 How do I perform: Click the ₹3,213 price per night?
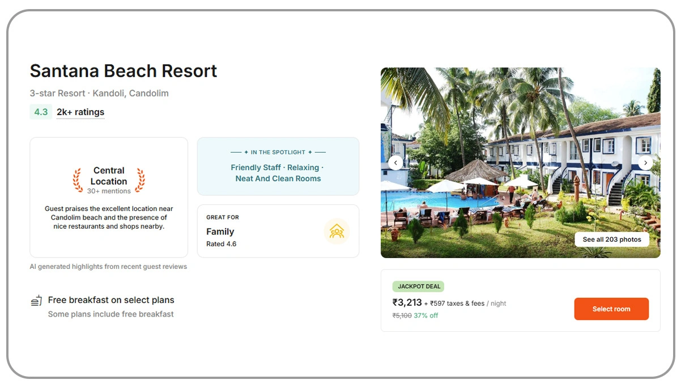pyautogui.click(x=407, y=303)
